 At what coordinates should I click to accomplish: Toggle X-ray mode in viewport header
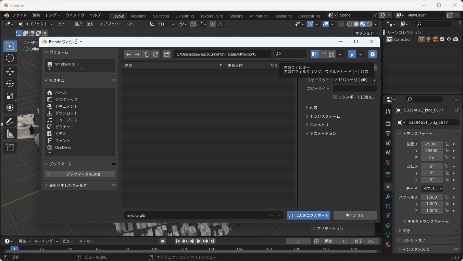[x=341, y=24]
